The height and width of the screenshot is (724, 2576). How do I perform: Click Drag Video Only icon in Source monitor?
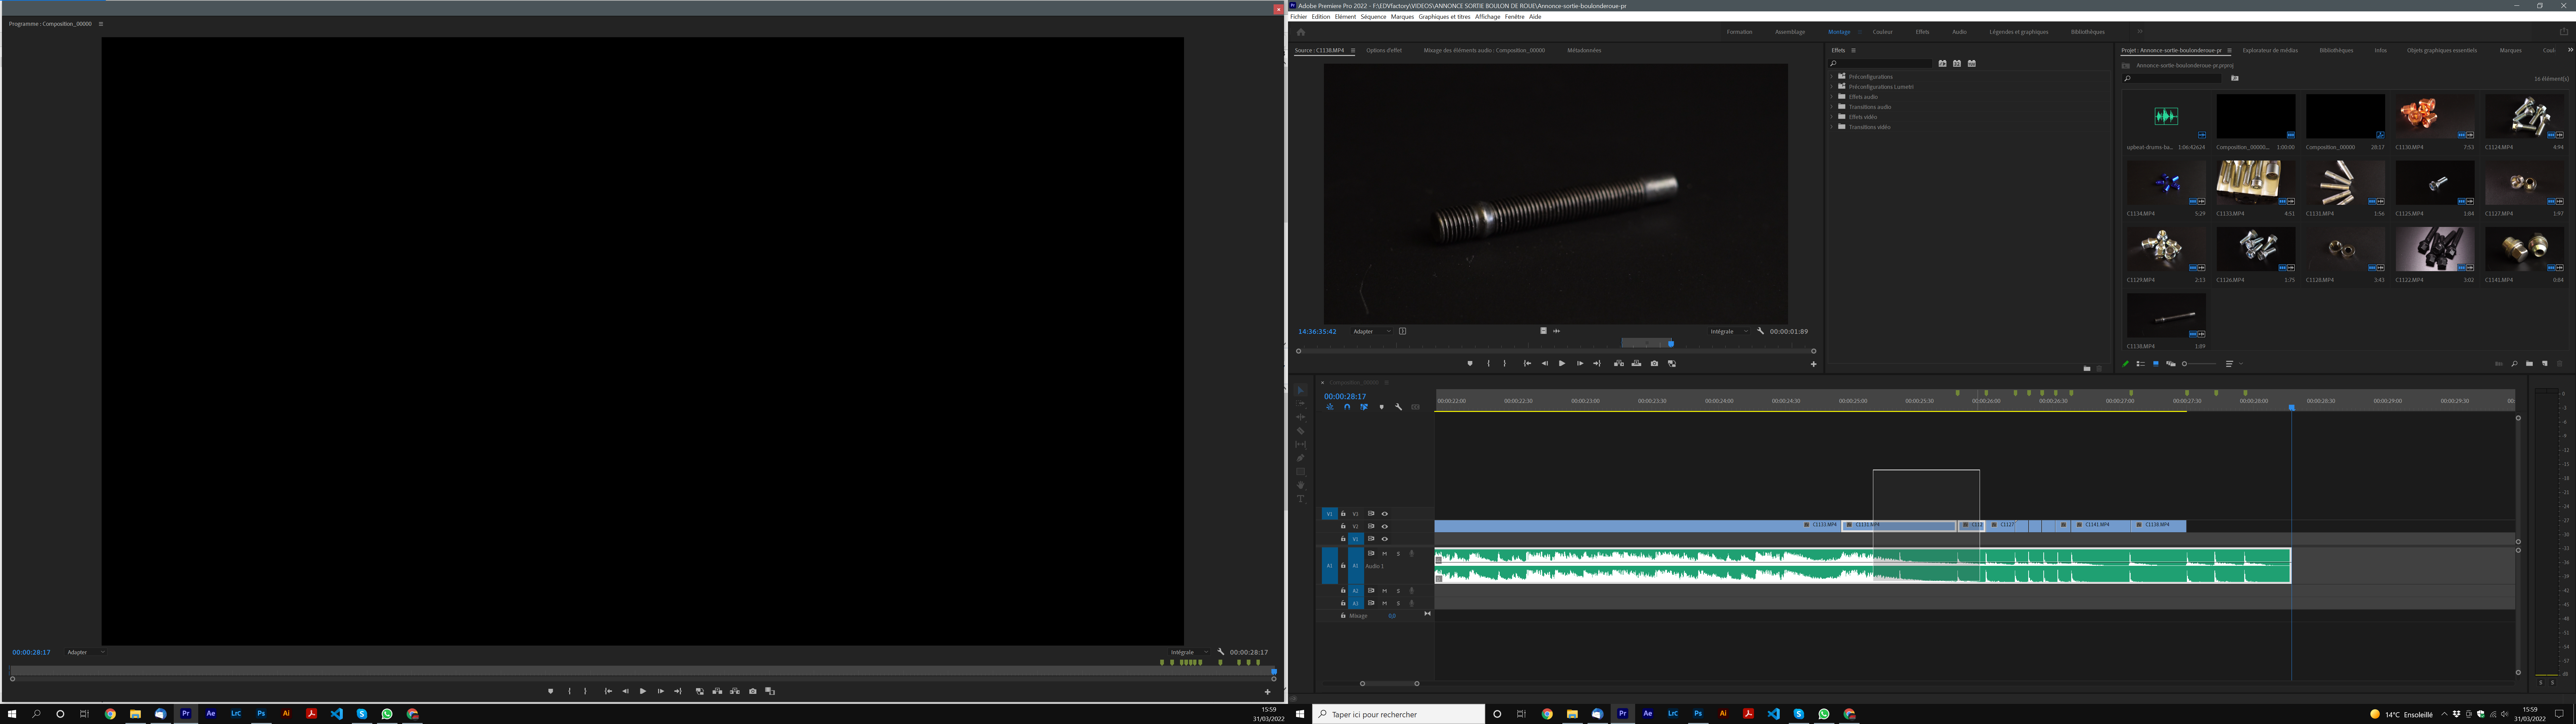coord(1543,331)
